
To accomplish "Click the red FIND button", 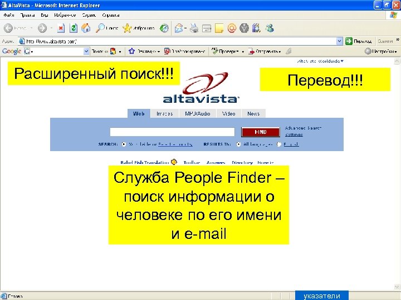I will click(260, 132).
